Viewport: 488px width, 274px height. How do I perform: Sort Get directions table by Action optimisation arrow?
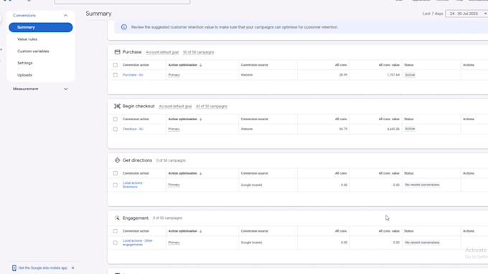201,173
